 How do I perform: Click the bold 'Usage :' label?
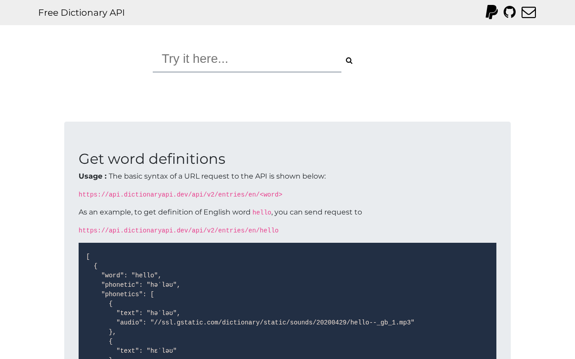[93, 176]
